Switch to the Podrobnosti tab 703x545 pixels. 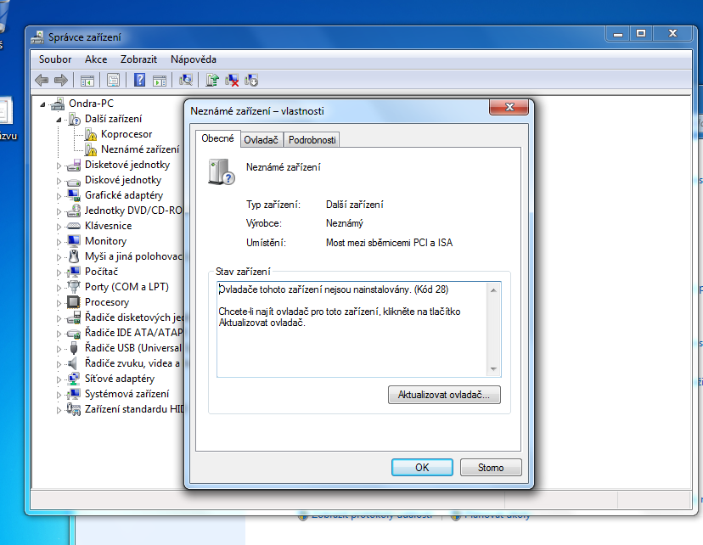[x=312, y=140]
